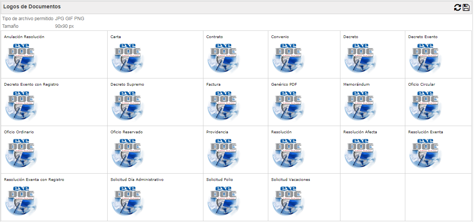Click the 'Carta' label text
Screen dimensions: 474x222
click(x=116, y=37)
